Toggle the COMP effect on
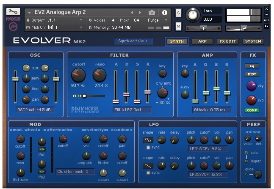The image size is (274, 189). [252, 110]
